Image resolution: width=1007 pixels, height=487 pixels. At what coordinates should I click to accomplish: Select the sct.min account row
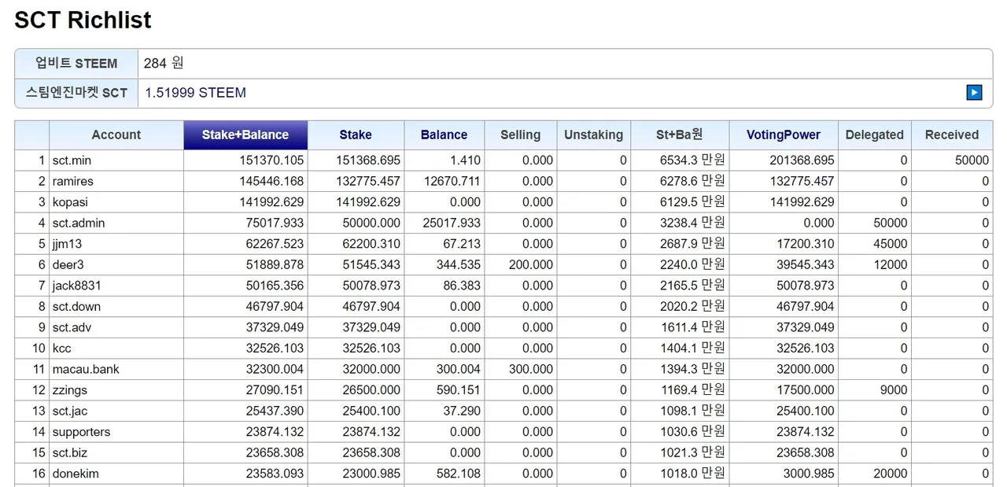pyautogui.click(x=72, y=160)
